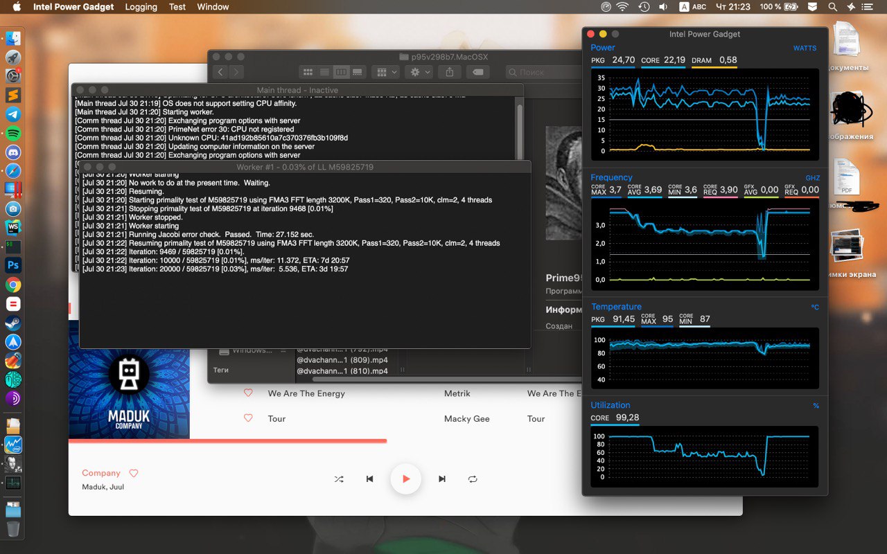Switch Finder to icon view
Image resolution: width=887 pixels, height=554 pixels.
tap(308, 72)
